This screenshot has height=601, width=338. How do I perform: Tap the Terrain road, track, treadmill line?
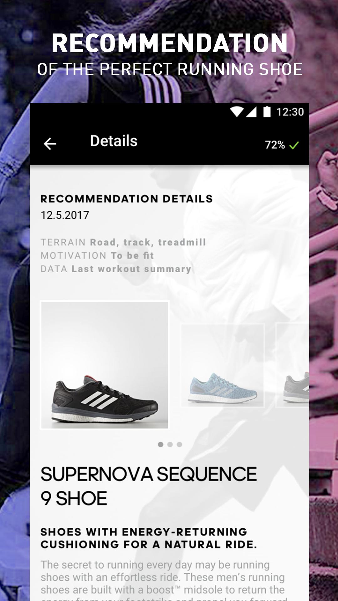coord(123,242)
